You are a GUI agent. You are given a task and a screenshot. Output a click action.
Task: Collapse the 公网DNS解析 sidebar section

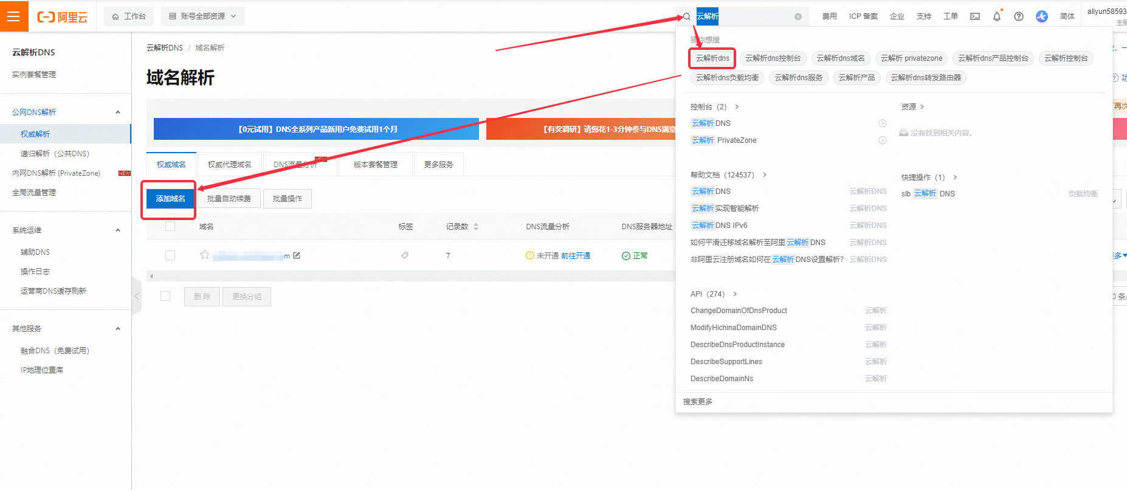pyautogui.click(x=118, y=112)
